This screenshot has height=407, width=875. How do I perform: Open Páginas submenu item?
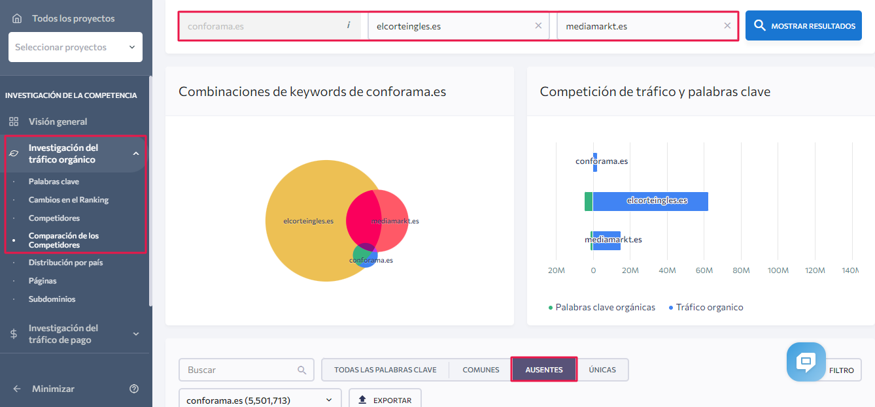click(43, 281)
